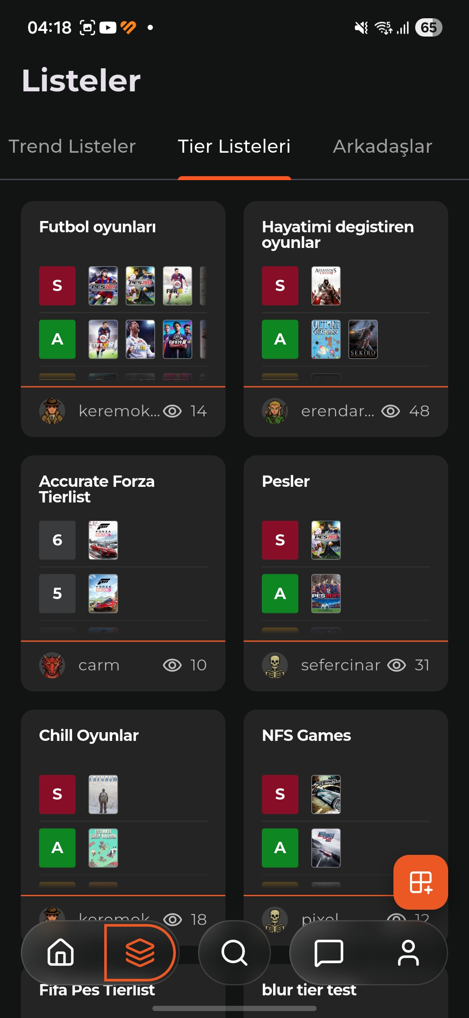Image resolution: width=469 pixels, height=1018 pixels.
Task: Click the eye icon next to sefercinar
Action: 396,665
